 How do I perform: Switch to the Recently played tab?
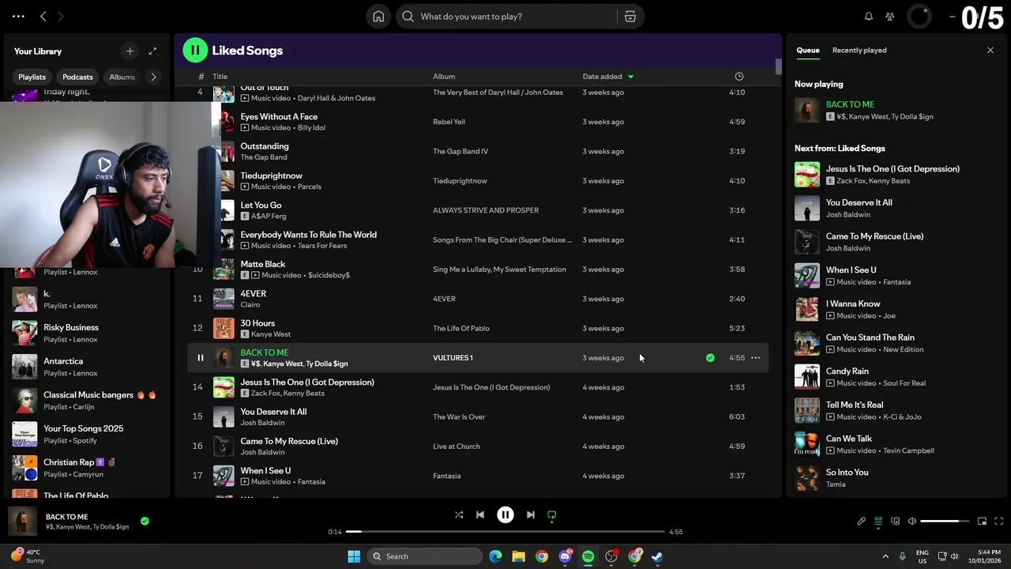pos(859,51)
